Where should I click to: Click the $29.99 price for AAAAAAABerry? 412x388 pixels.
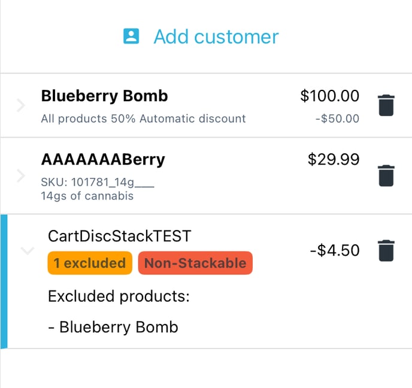(334, 159)
